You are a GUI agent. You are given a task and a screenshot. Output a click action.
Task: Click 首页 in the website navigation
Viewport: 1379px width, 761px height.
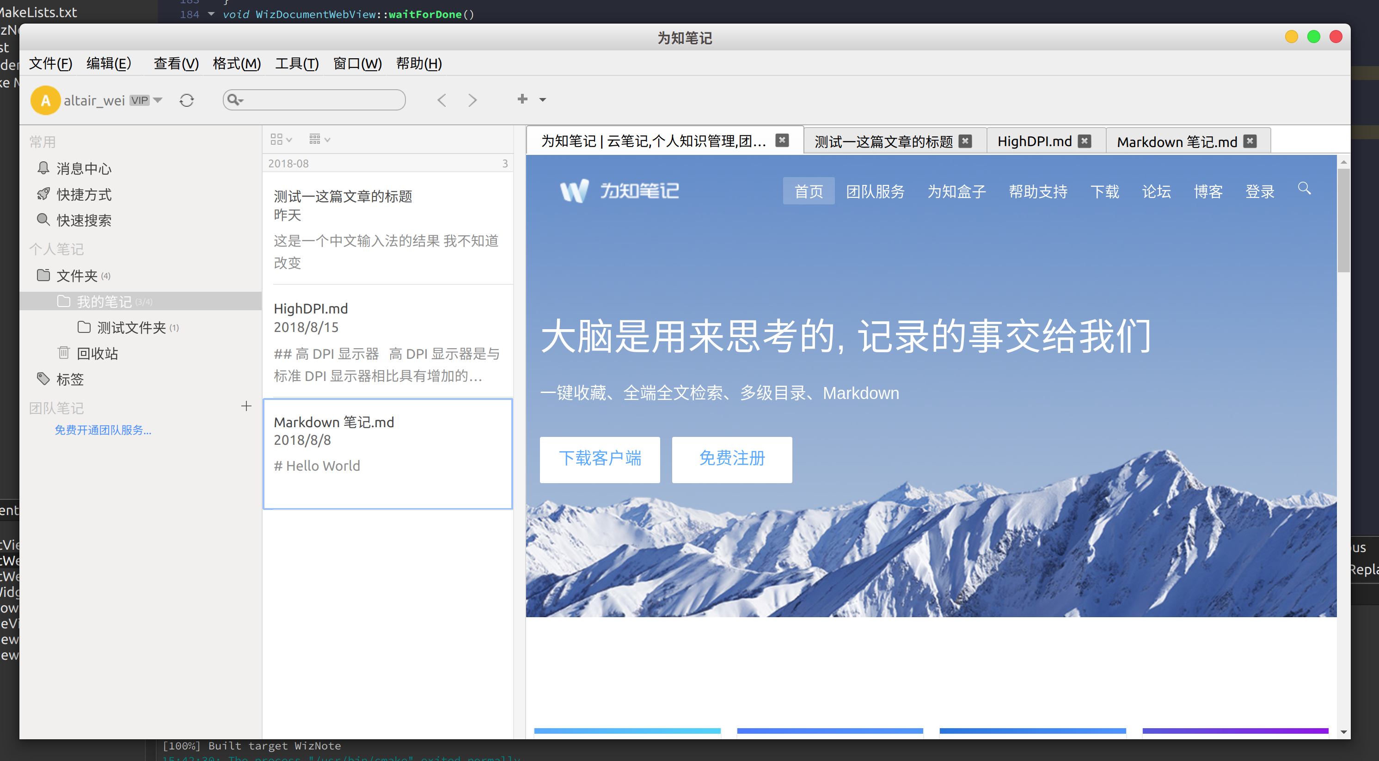tap(809, 191)
